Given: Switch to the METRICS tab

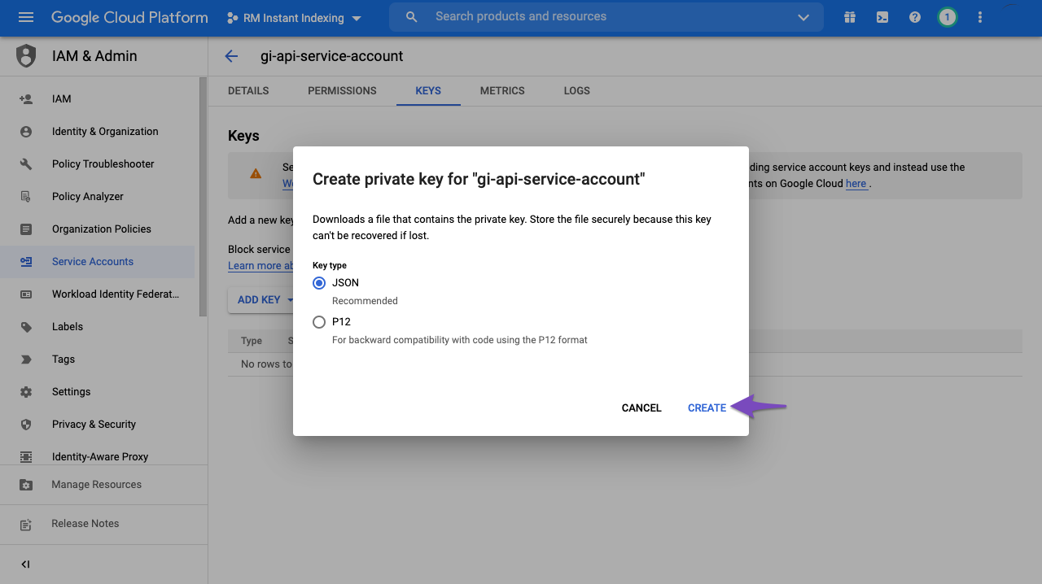Looking at the screenshot, I should coord(502,90).
